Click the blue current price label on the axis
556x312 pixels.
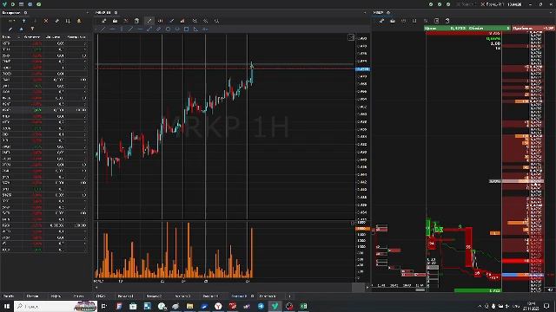coord(363,69)
